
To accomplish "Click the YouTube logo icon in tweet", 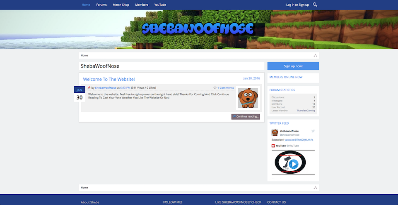I will coord(273,146).
